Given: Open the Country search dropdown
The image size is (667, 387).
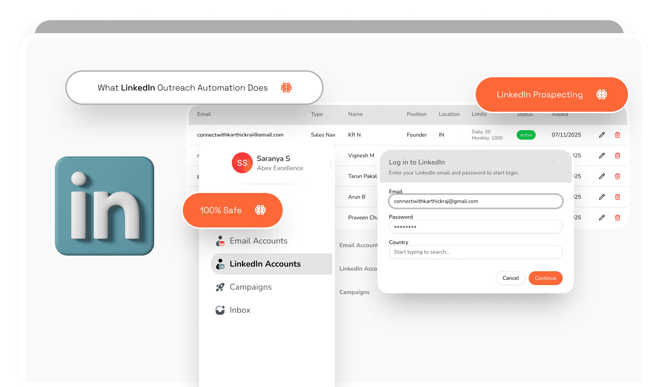Looking at the screenshot, I should tap(475, 252).
